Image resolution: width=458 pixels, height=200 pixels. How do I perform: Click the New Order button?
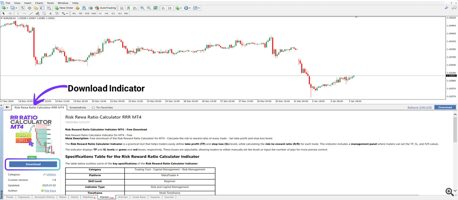64,8
